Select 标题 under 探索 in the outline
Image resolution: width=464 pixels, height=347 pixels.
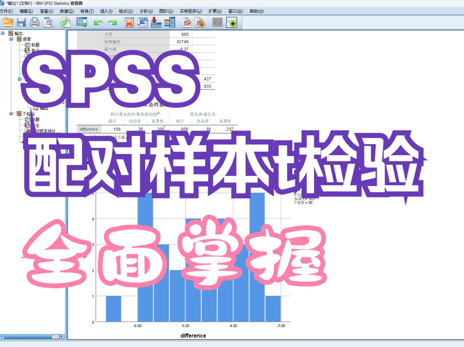[x=35, y=45]
